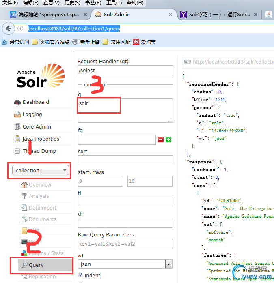The height and width of the screenshot is (283, 274).
Task: Open the 历史(S) menu
Action: point(72,3)
